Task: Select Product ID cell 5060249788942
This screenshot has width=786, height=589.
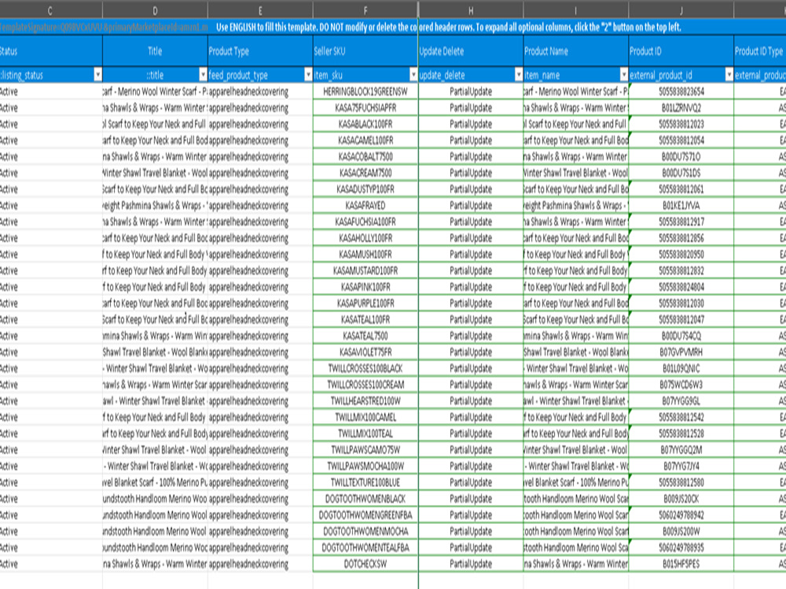Action: [681, 514]
